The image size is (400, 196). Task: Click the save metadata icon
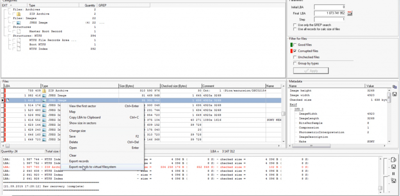point(395,94)
